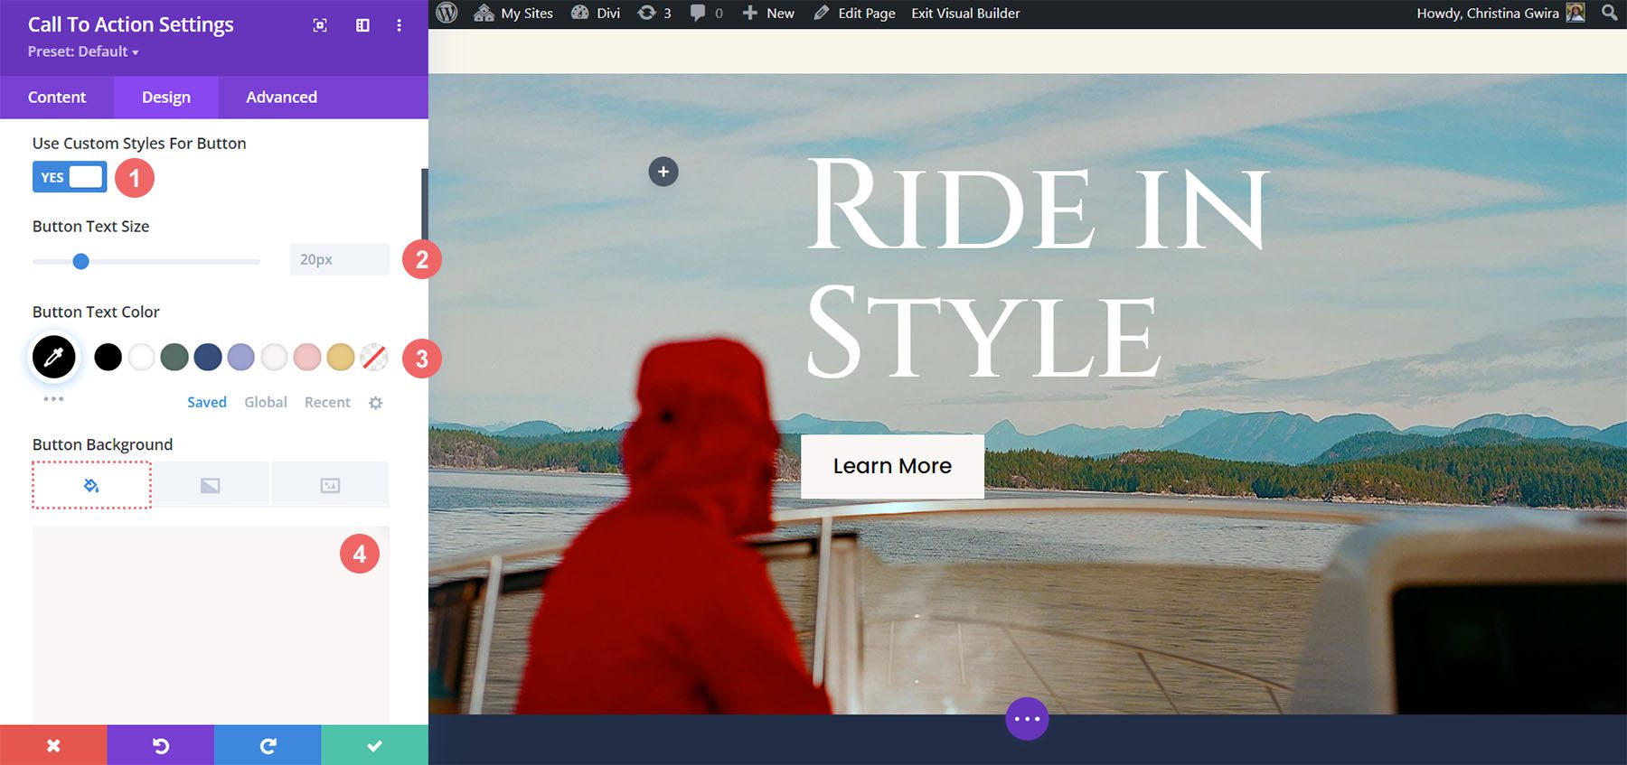
Task: Click the eyedropper color picker icon
Action: pyautogui.click(x=54, y=357)
